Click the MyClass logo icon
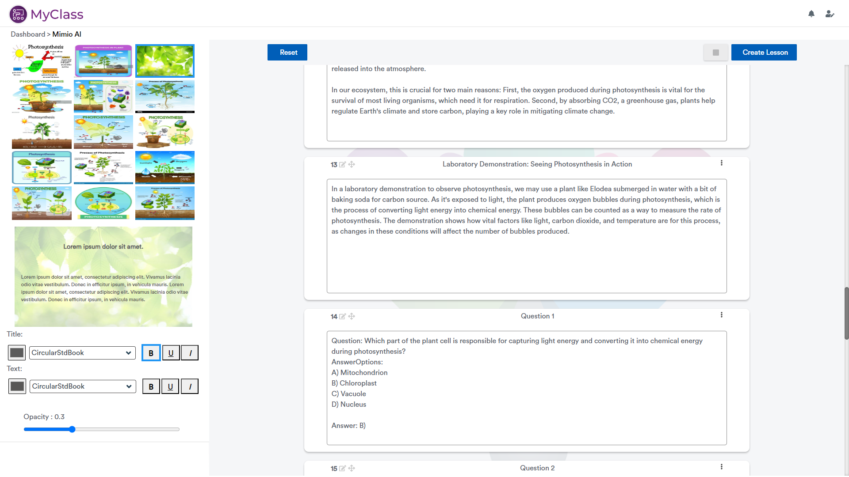 click(x=18, y=14)
